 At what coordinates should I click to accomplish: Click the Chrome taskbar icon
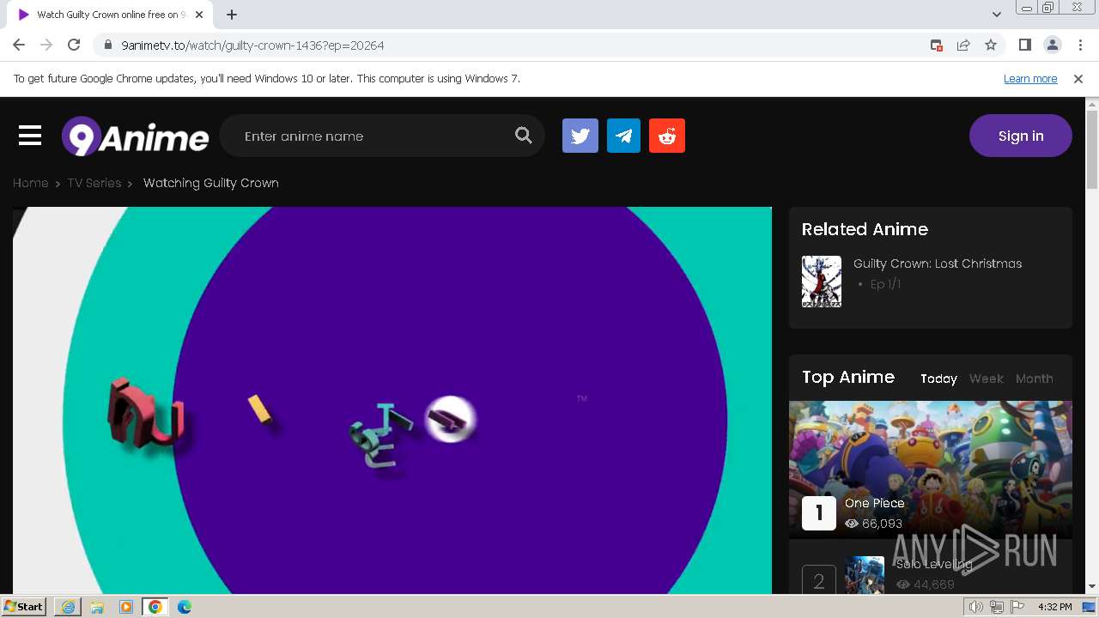click(155, 607)
